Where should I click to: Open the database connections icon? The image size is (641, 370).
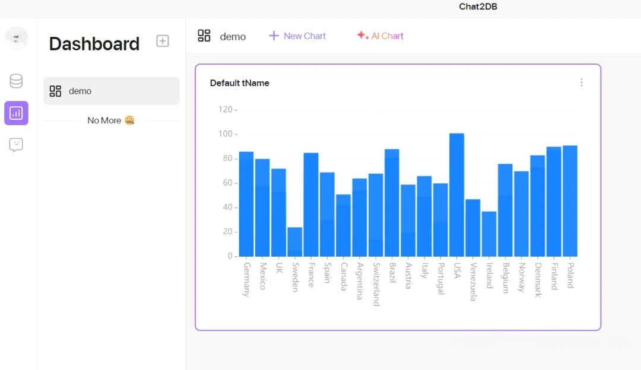coord(17,81)
